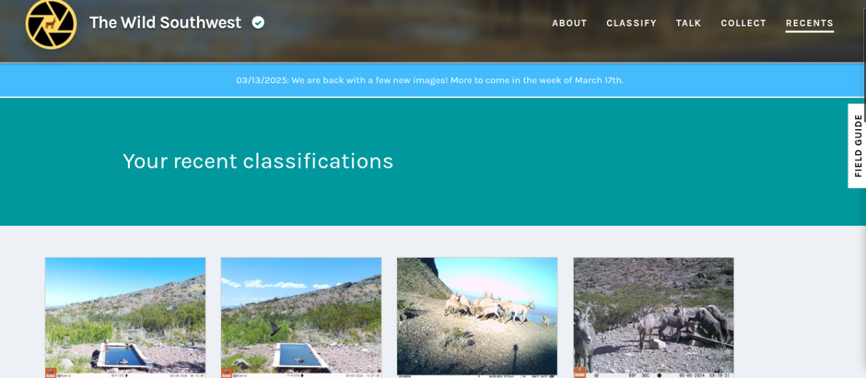Open thumbnail of bighorn sheep on gravel
This screenshot has height=378, width=866.
654,318
